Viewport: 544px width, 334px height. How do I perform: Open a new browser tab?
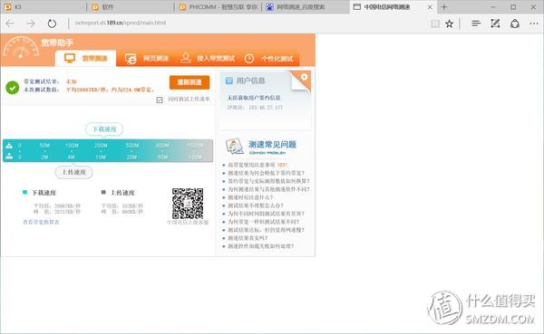coord(444,6)
